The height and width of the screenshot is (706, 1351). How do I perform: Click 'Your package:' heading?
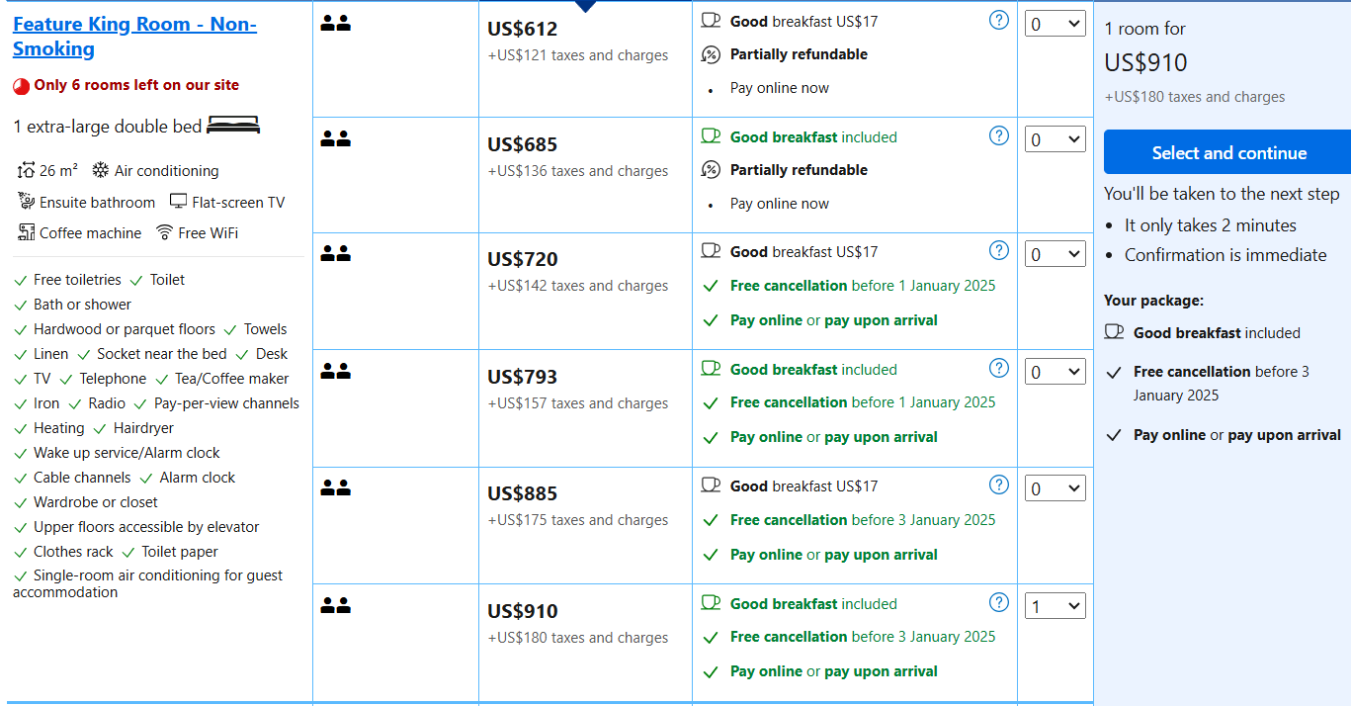point(1153,301)
